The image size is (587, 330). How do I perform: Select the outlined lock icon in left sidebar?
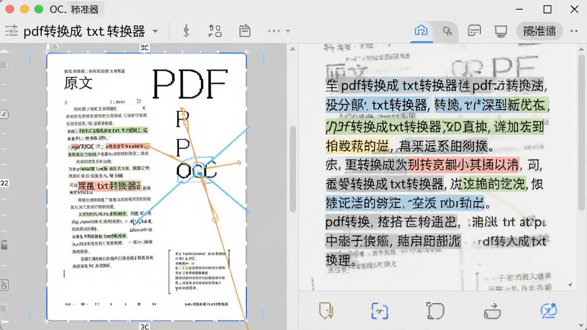[x=4, y=285]
